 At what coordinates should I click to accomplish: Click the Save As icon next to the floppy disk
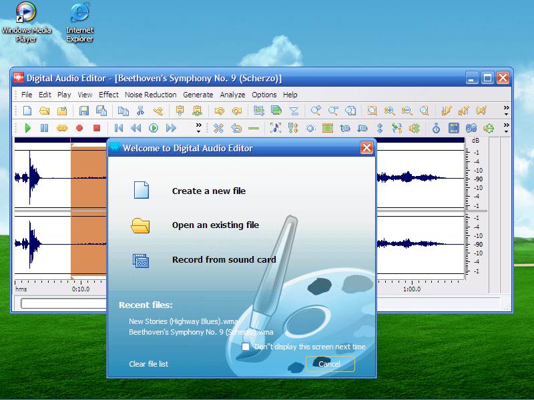pos(101,111)
